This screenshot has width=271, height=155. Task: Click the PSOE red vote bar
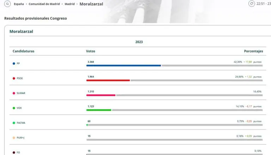108,80
